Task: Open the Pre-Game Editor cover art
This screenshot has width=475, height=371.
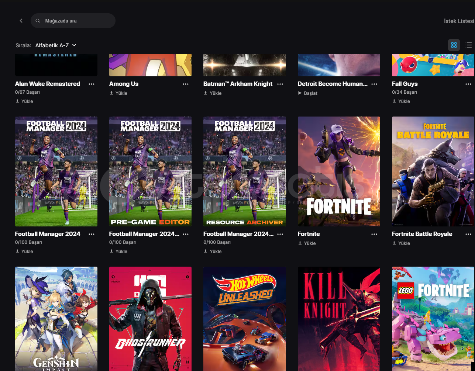Action: click(151, 171)
